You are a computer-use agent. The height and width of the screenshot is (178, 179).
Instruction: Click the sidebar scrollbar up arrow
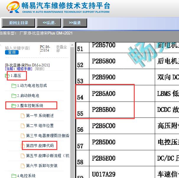tap(72, 45)
